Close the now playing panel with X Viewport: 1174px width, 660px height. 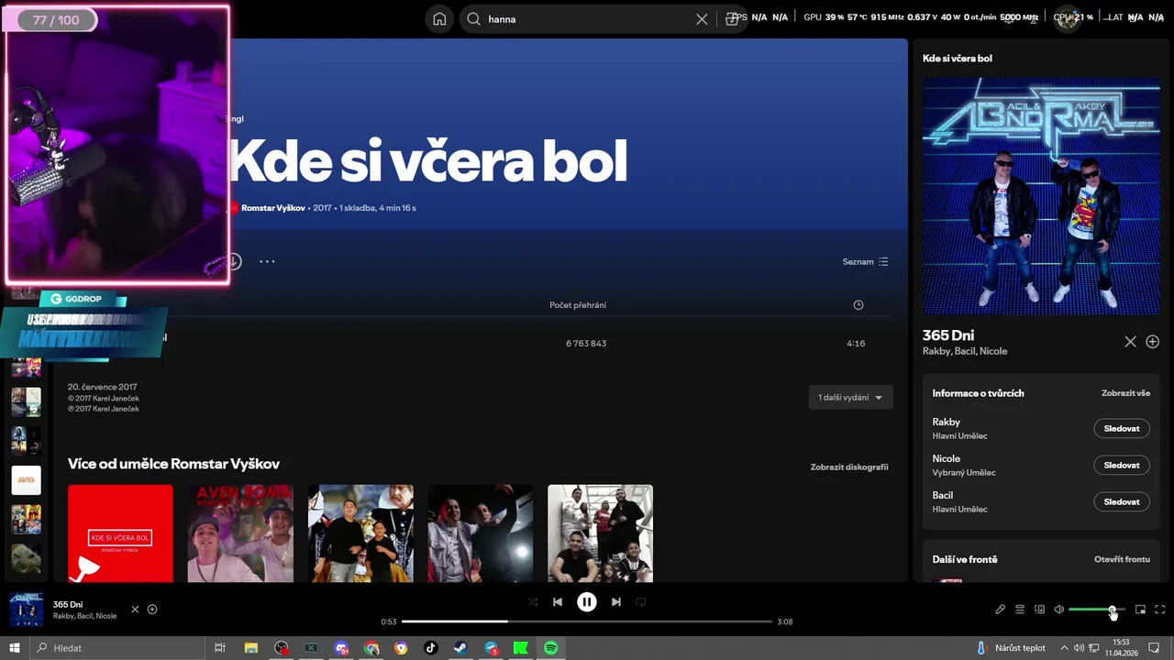(1130, 342)
